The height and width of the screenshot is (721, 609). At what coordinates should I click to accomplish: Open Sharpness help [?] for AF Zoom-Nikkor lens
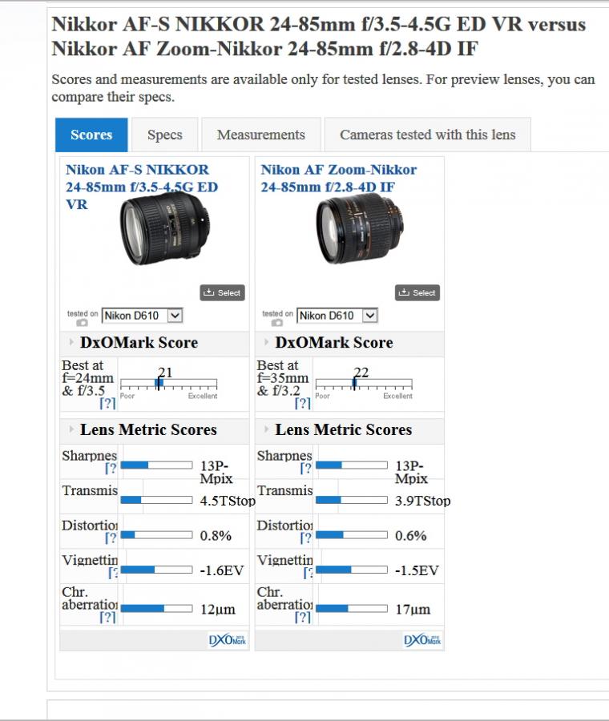(x=306, y=469)
